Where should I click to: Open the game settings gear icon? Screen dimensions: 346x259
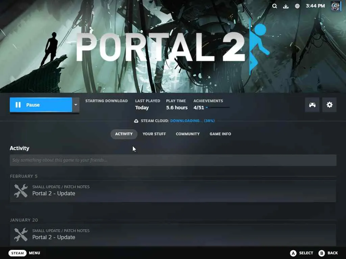tap(329, 105)
